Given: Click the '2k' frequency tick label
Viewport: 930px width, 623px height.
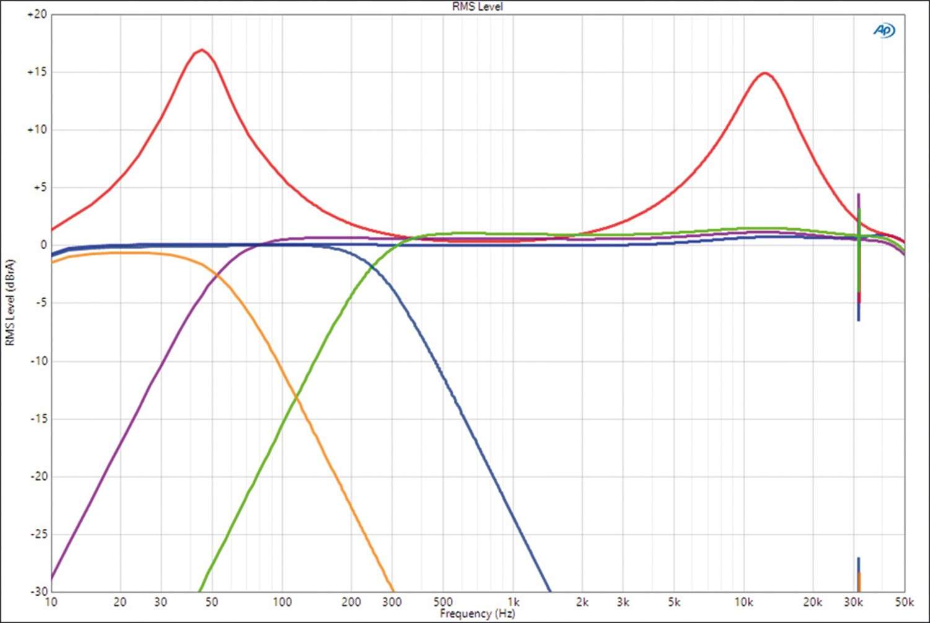Looking at the screenshot, I should point(582,602).
